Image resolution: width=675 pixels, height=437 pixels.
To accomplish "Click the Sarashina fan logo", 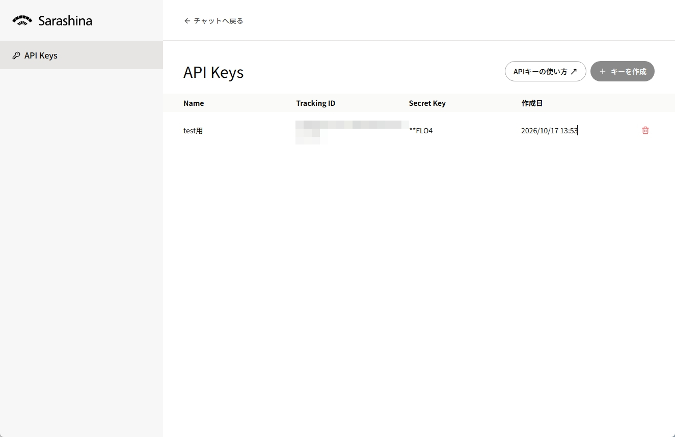I will pos(22,21).
